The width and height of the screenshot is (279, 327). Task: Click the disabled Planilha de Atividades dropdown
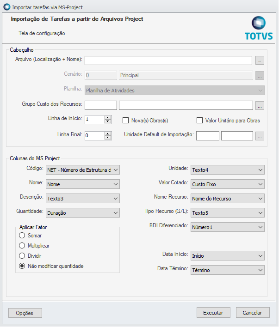click(x=174, y=91)
